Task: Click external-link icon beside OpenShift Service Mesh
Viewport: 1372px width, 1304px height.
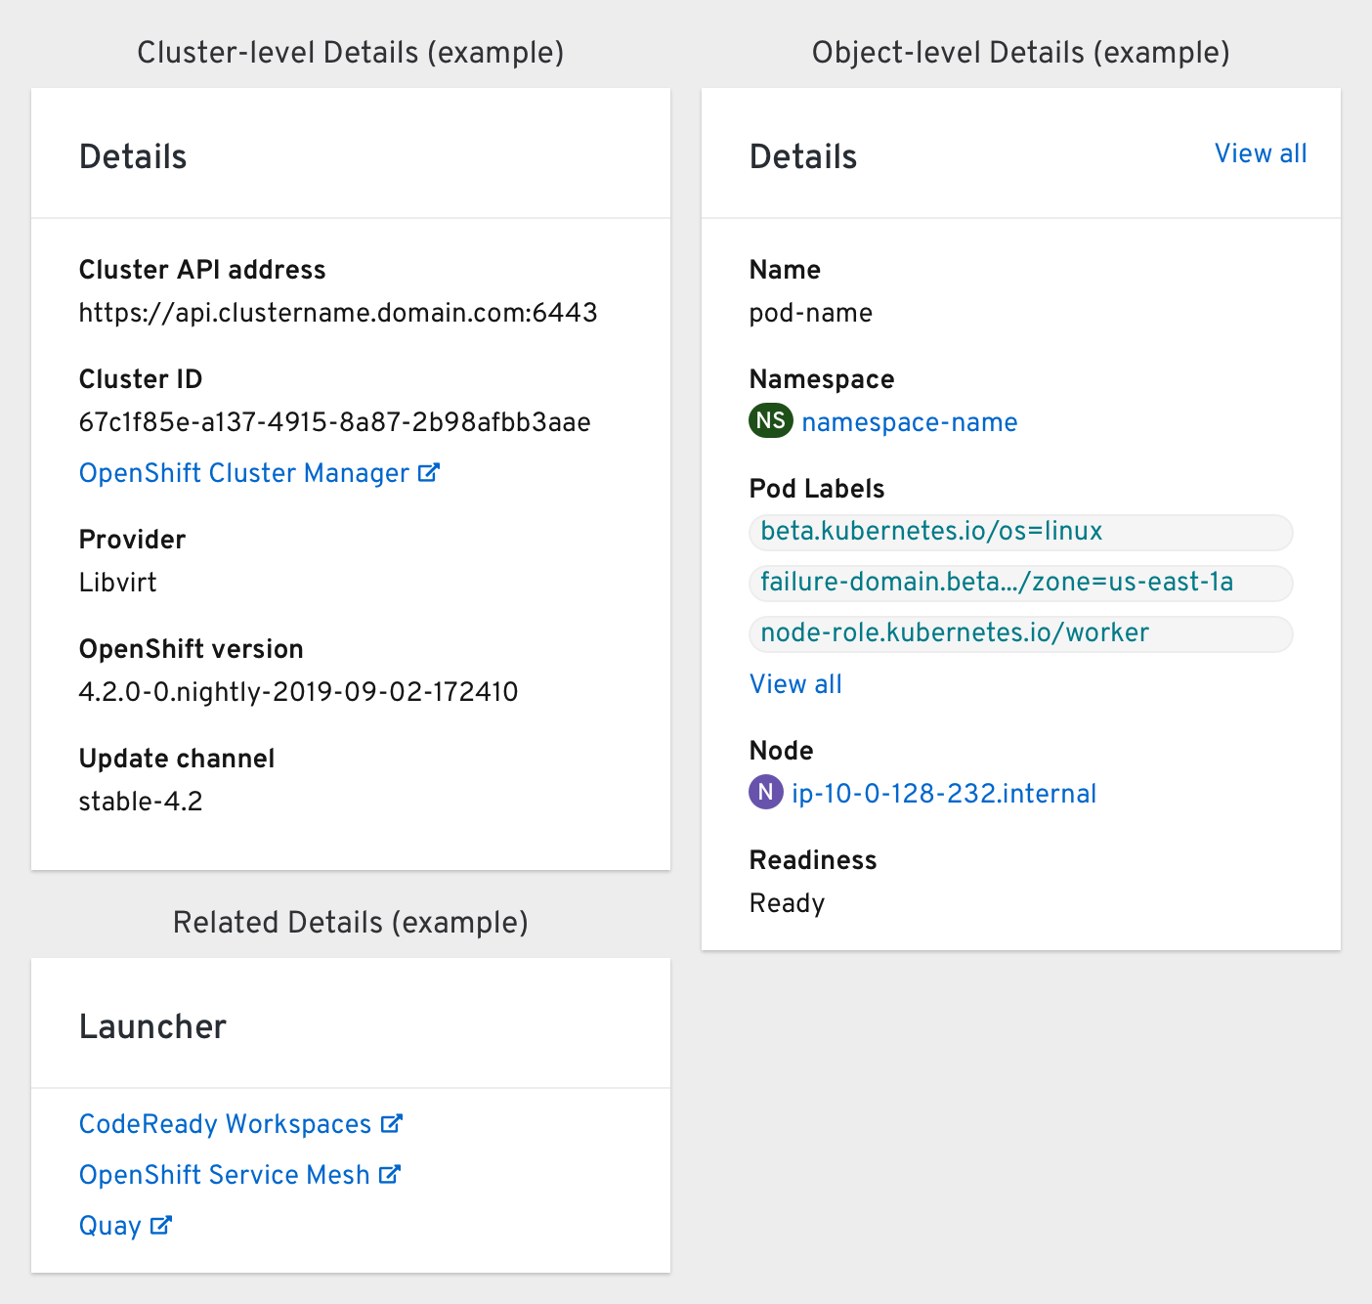Action: [390, 1175]
